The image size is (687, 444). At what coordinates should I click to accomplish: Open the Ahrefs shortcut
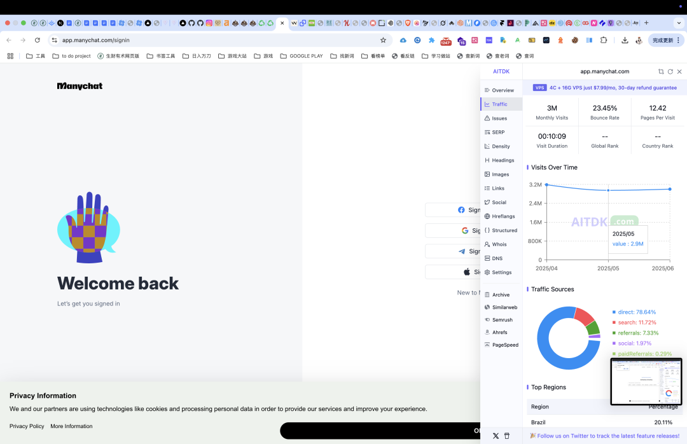(x=496, y=333)
